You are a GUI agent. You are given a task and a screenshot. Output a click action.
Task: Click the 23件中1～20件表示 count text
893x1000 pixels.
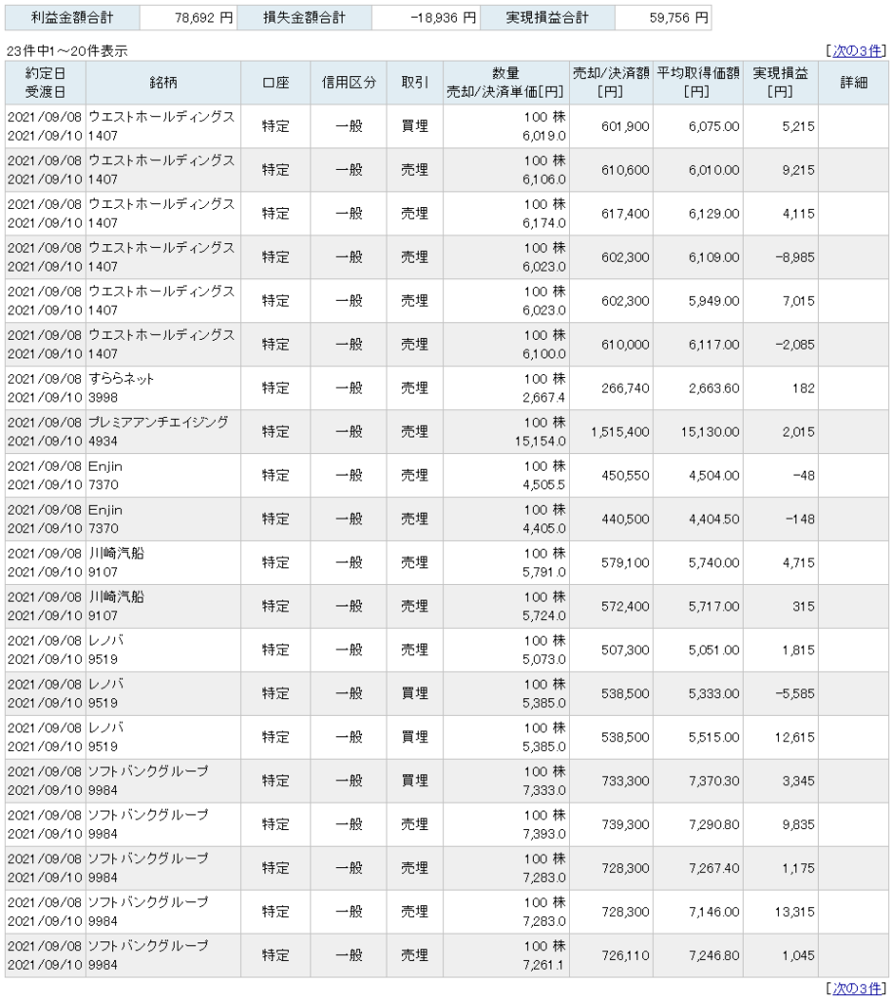tap(67, 51)
